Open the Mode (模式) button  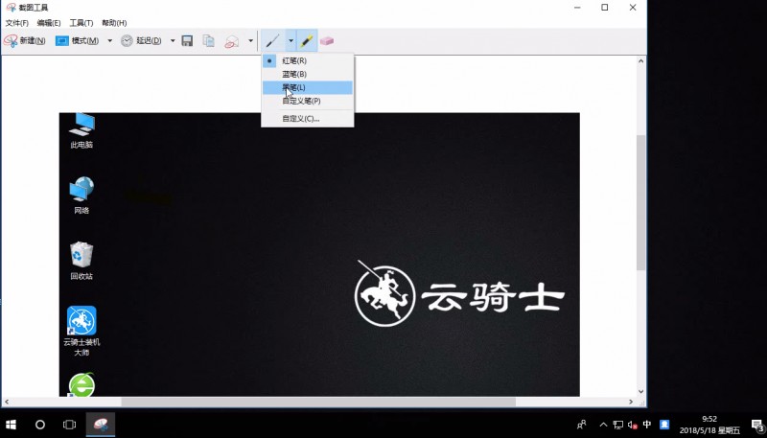click(77, 41)
